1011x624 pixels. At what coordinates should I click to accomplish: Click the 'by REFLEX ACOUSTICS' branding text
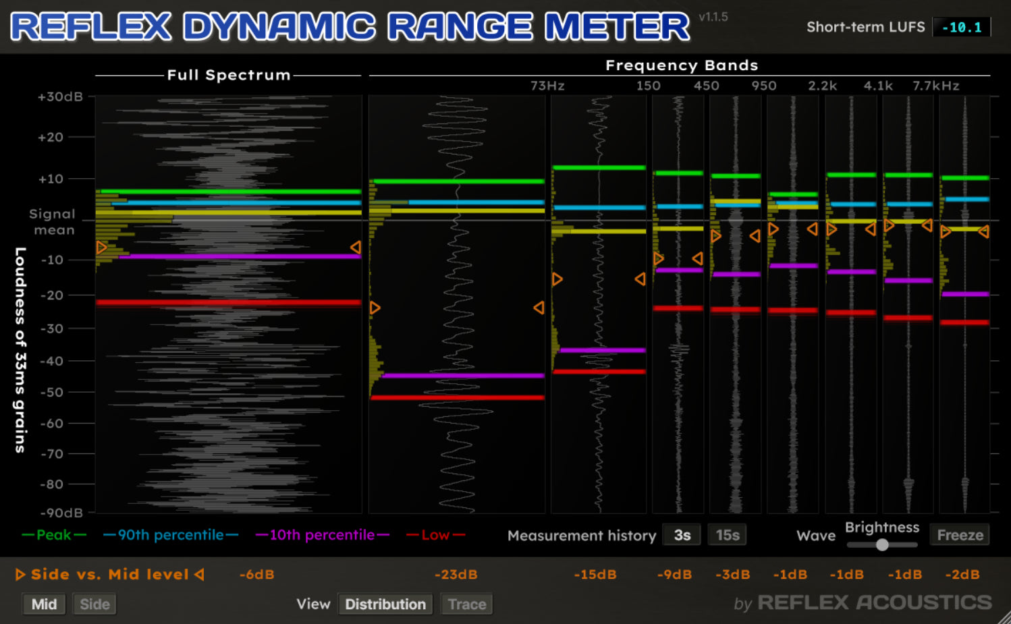point(863,602)
